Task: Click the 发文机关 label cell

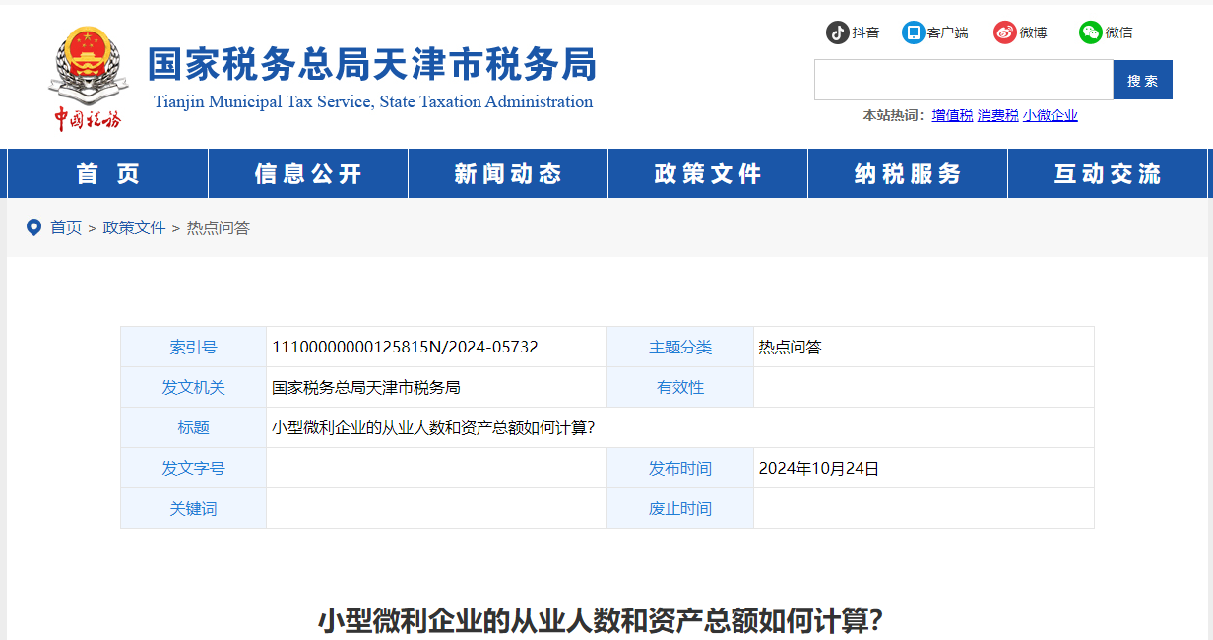Action: tap(194, 388)
